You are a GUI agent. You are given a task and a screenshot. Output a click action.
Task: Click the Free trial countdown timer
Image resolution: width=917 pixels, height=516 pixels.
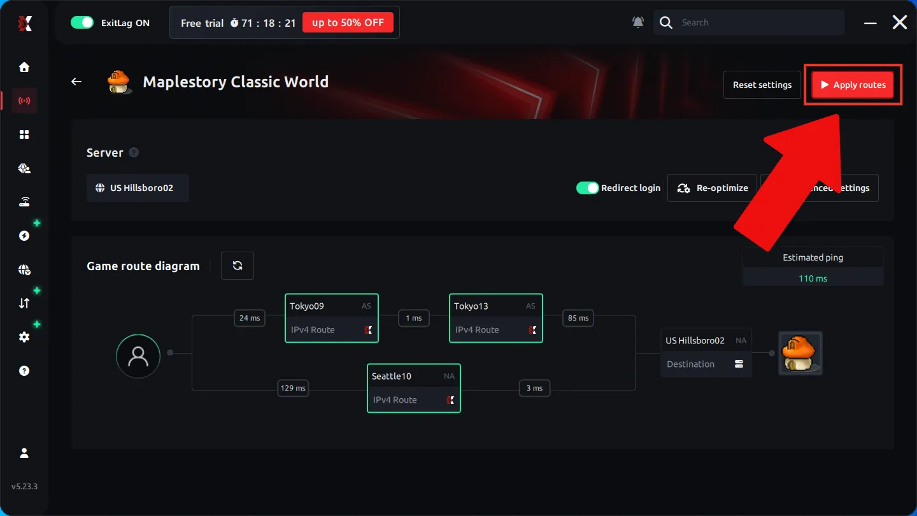[263, 23]
